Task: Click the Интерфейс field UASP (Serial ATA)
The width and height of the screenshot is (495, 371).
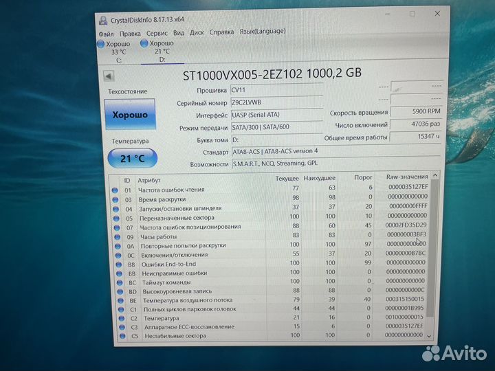Action: 276,115
